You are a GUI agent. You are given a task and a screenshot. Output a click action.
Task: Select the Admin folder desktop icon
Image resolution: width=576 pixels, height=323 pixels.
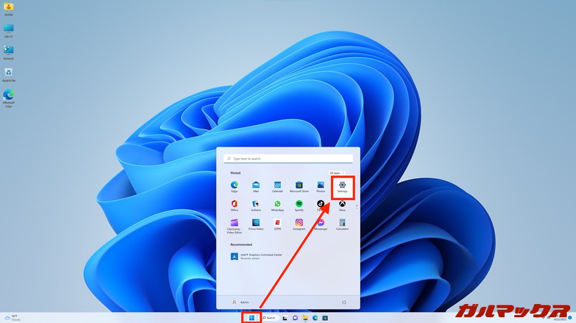click(x=9, y=9)
